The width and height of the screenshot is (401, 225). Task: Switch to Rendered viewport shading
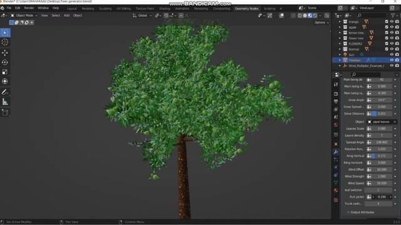click(315, 16)
